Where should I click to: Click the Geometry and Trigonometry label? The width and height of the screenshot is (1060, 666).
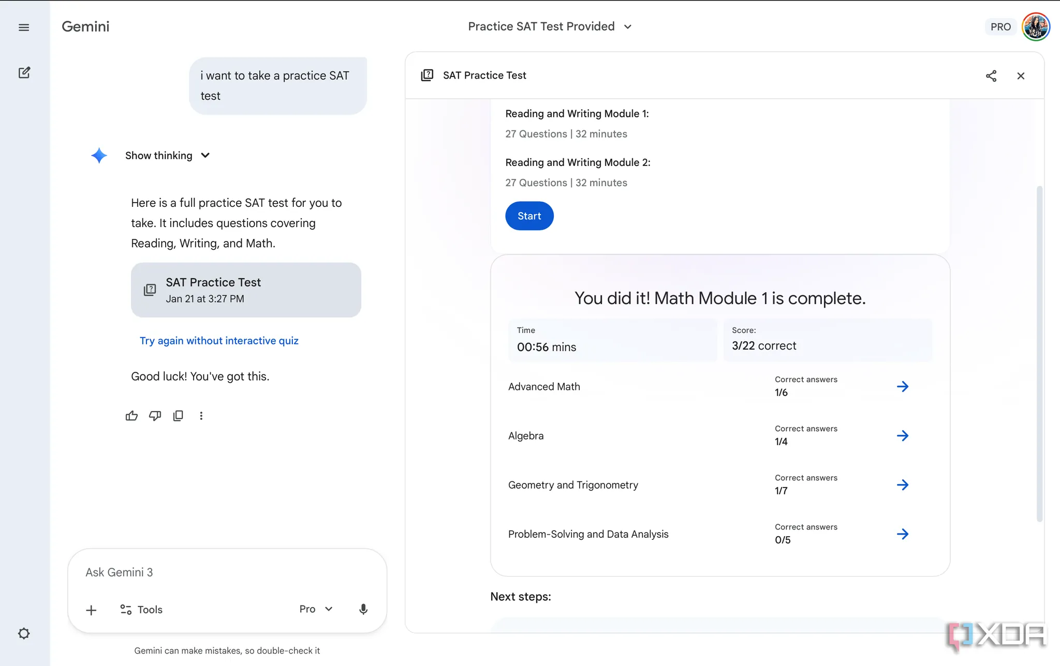click(x=573, y=485)
